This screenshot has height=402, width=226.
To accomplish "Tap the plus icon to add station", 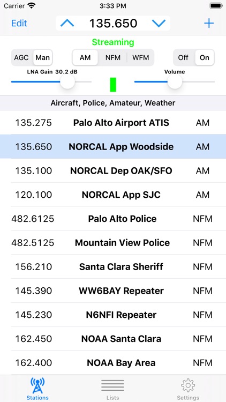I will pos(209,24).
